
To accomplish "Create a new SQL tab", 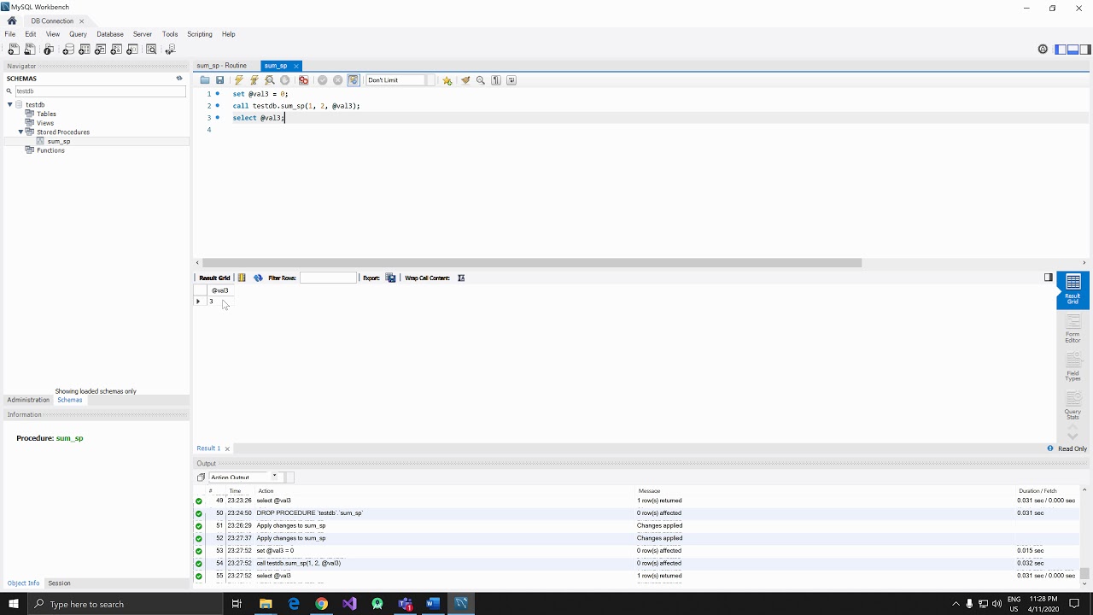I will pyautogui.click(x=13, y=50).
